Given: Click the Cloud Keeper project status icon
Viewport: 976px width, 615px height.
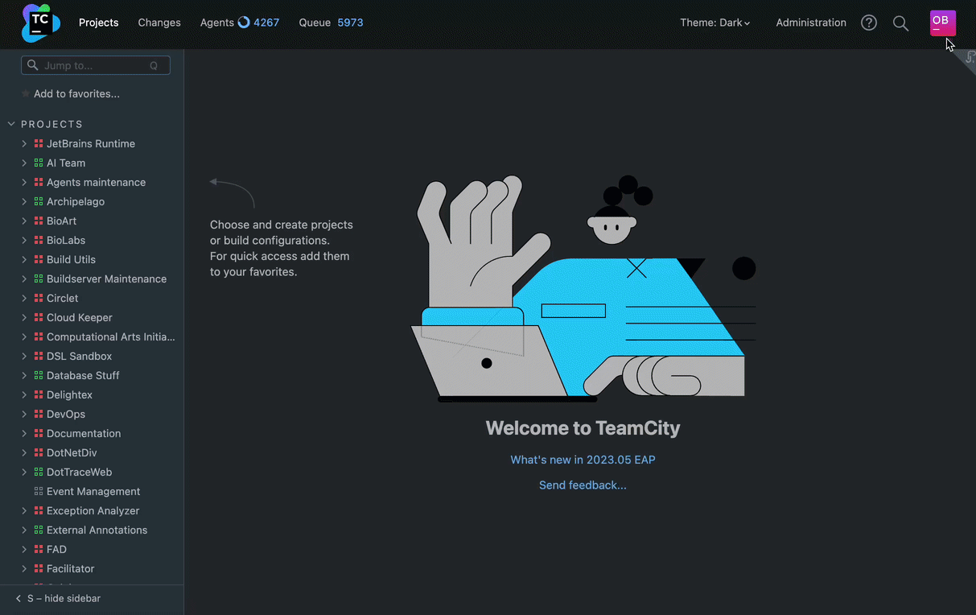Looking at the screenshot, I should pyautogui.click(x=39, y=318).
